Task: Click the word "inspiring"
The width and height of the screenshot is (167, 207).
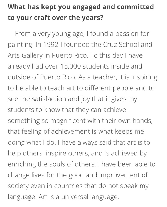Action: click(x=144, y=77)
